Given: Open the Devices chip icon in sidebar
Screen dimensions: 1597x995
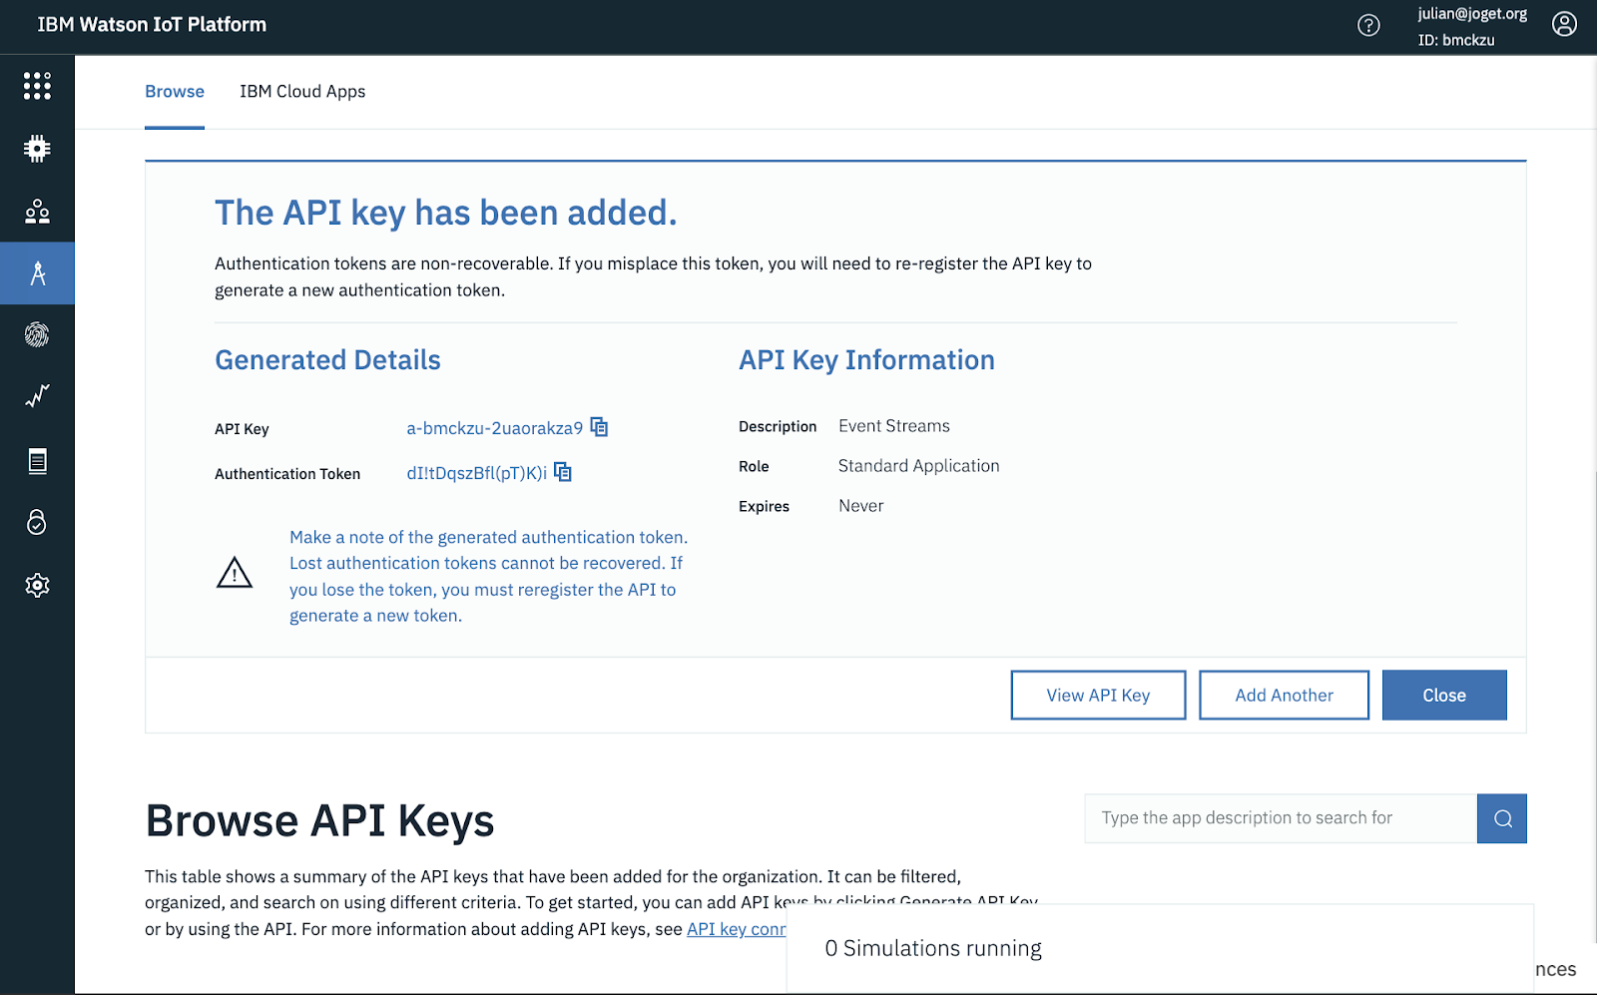Looking at the screenshot, I should click(37, 149).
